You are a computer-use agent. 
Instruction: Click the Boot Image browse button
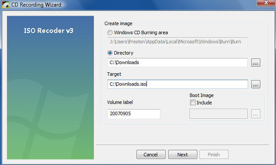[x=256, y=114]
